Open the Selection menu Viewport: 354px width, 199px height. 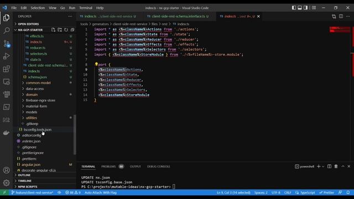pos(38,8)
